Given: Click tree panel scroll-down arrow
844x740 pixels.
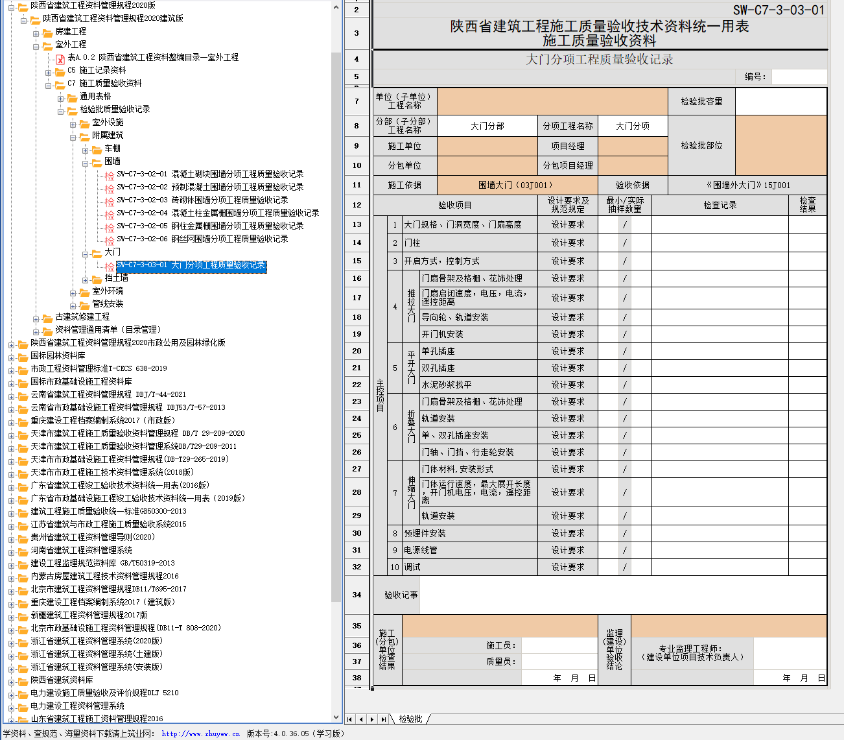Looking at the screenshot, I should pyautogui.click(x=336, y=717).
